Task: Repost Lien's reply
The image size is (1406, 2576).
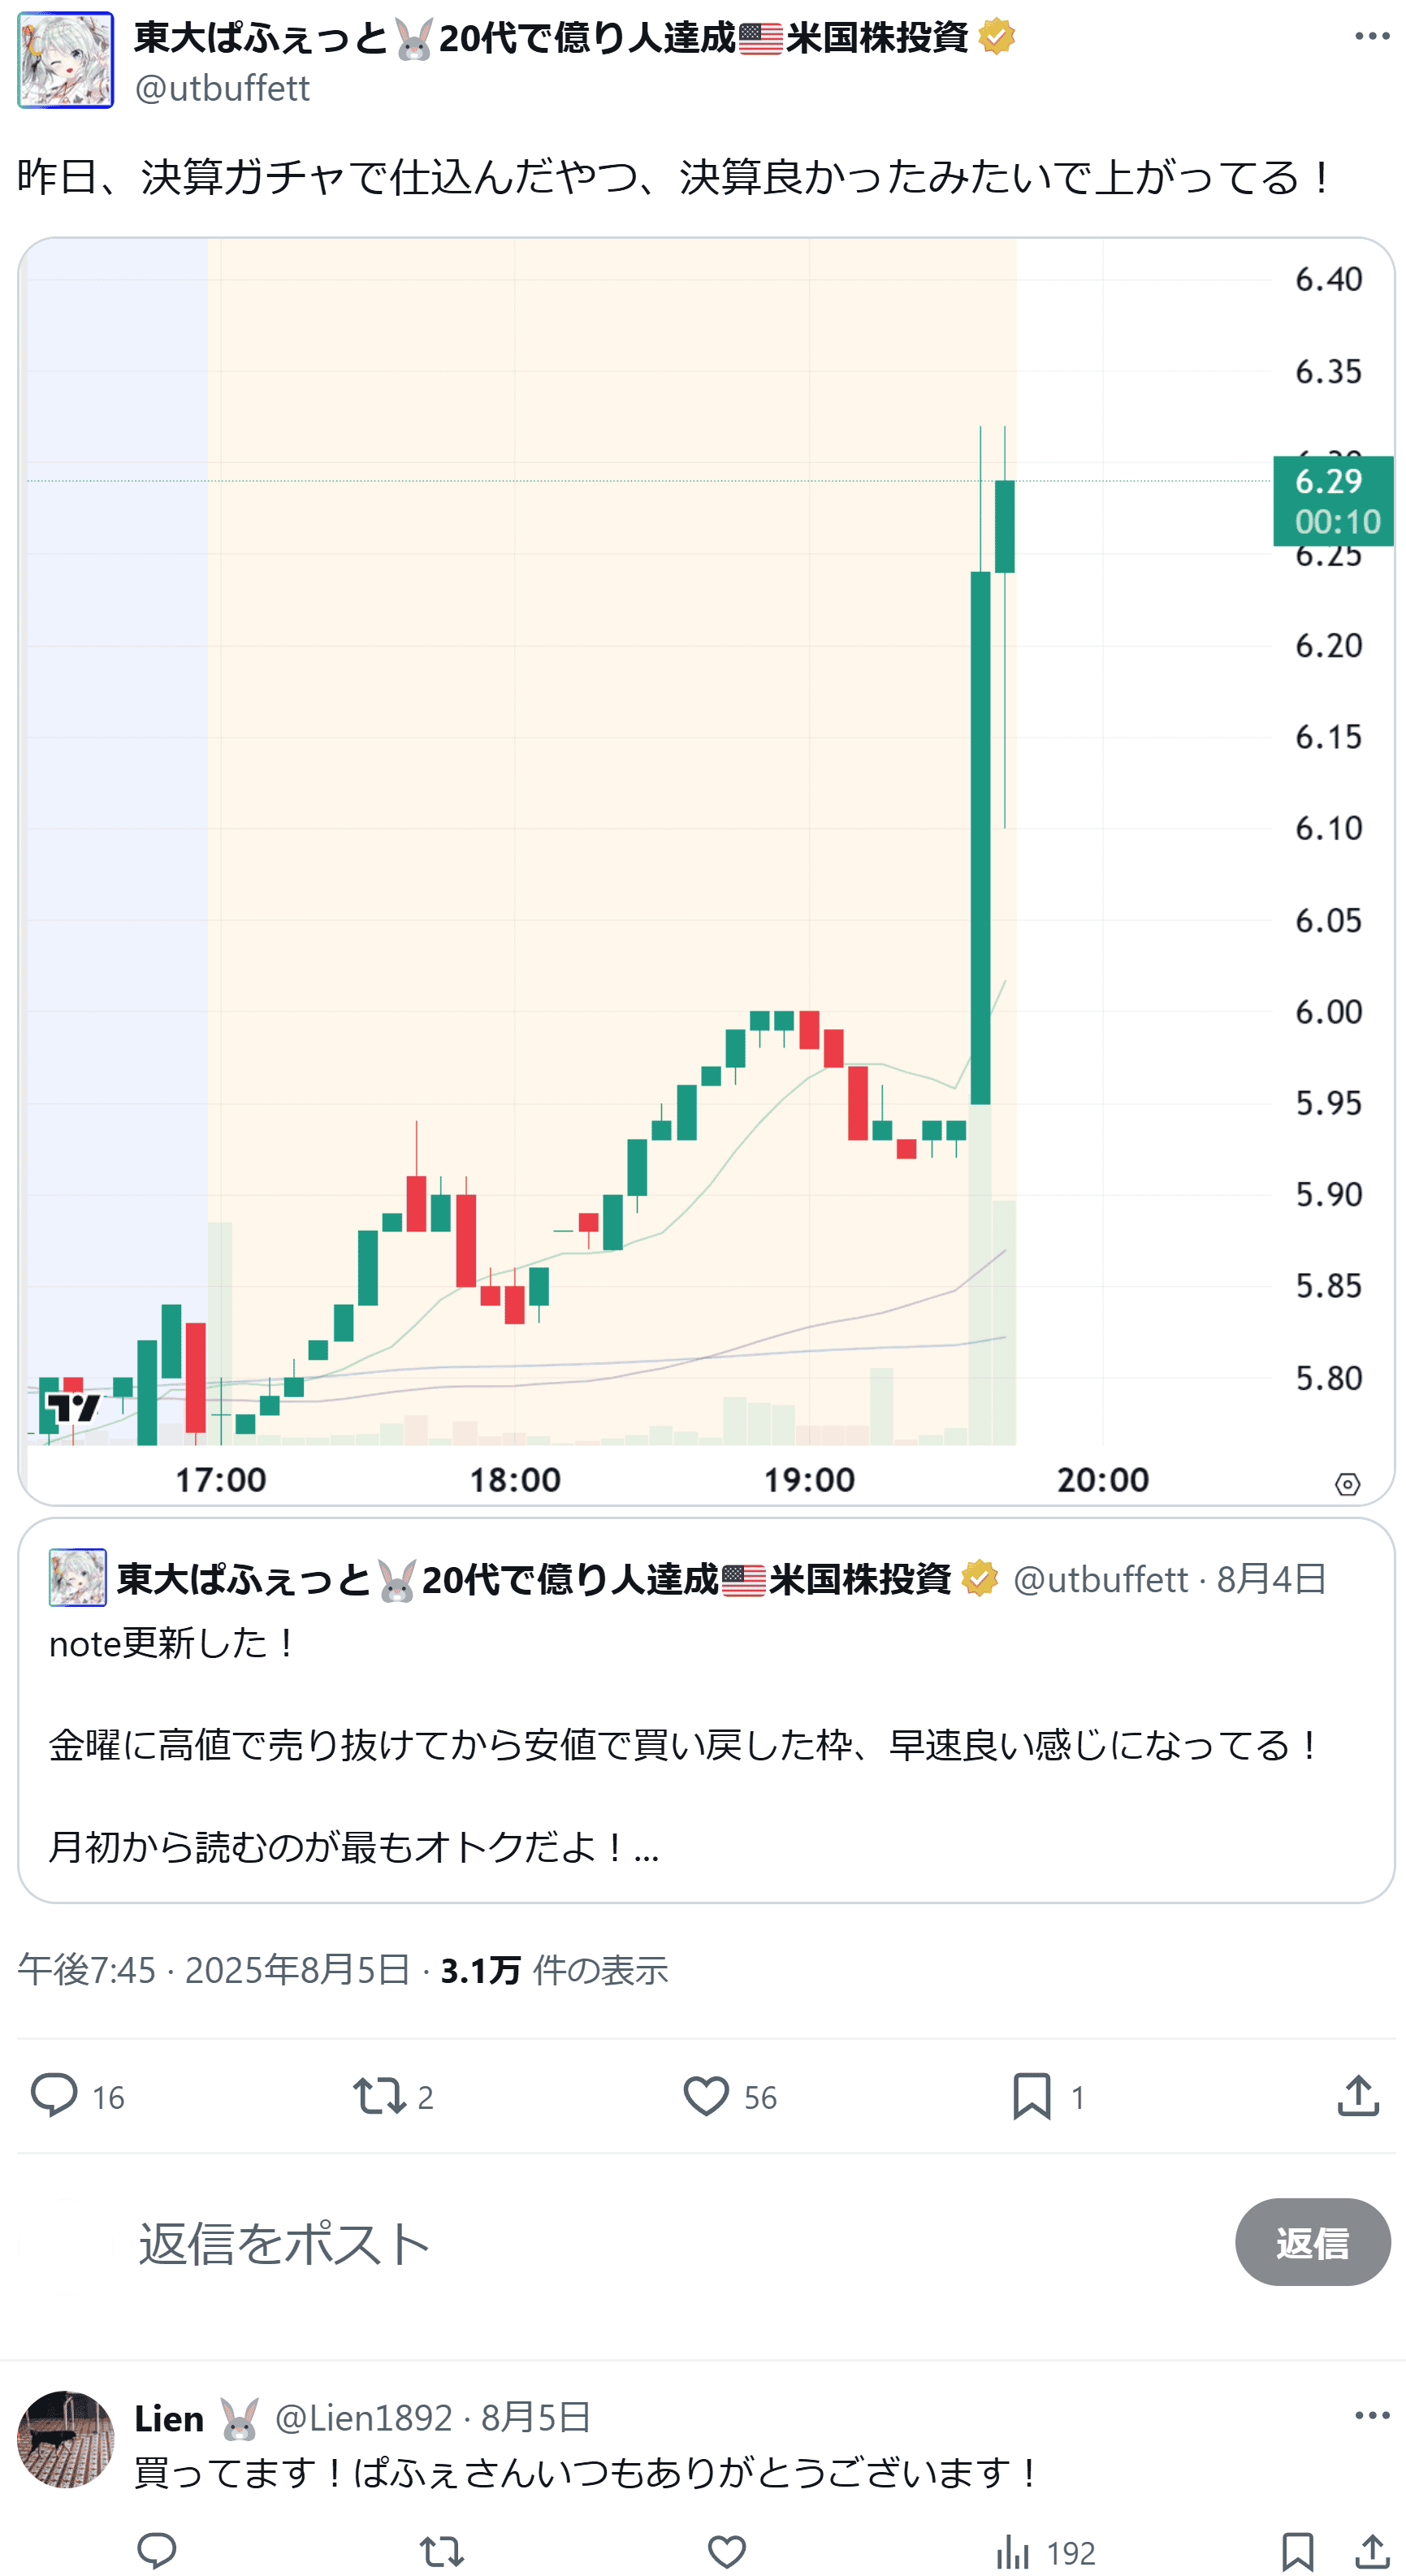Action: (x=442, y=2551)
